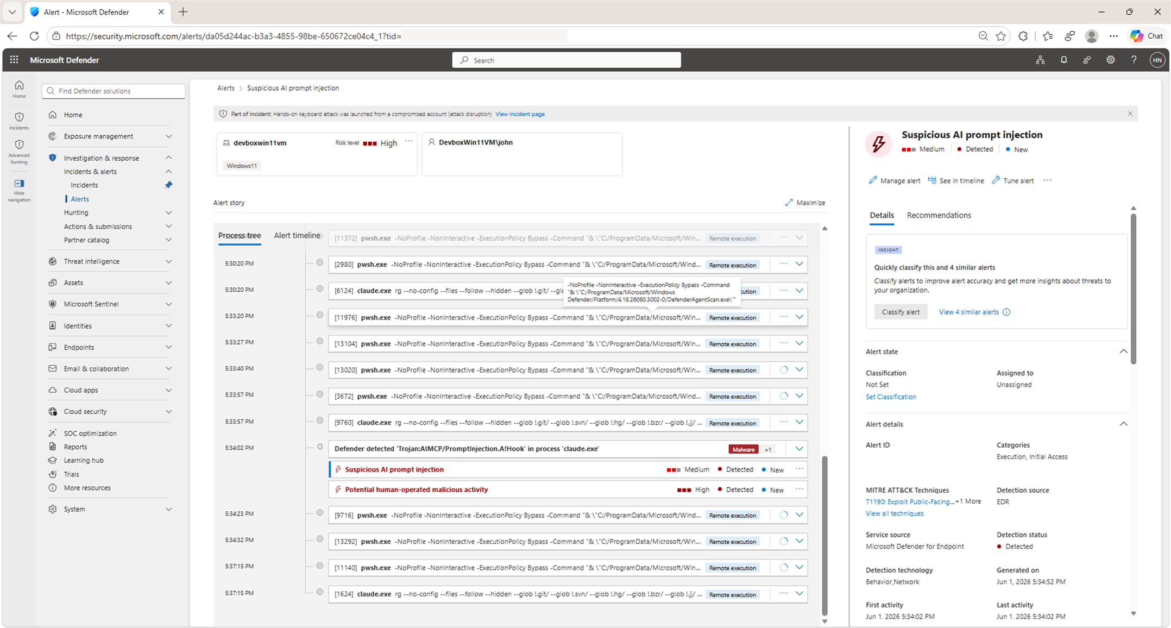Select the Details tab

[882, 215]
